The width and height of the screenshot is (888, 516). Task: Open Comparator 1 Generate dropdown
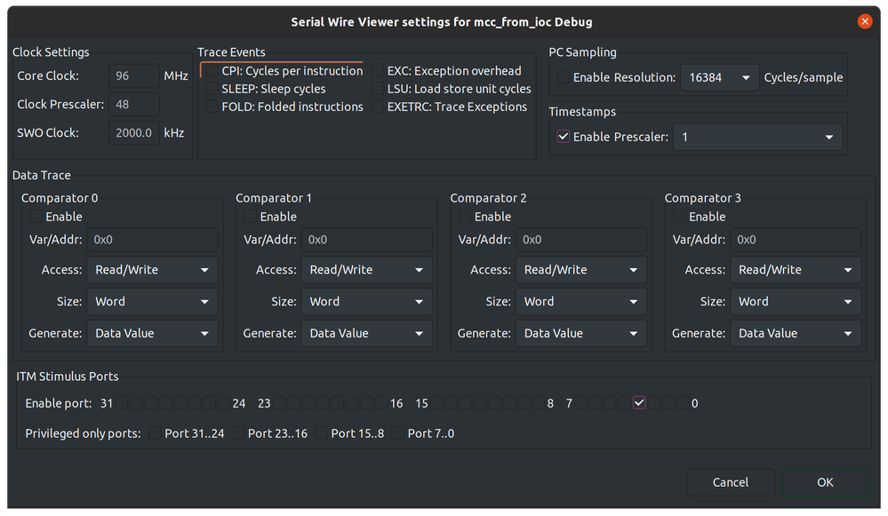point(366,333)
